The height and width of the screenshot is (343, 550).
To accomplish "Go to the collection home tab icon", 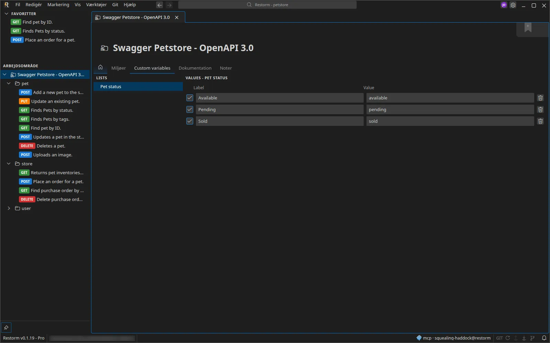I will [100, 67].
